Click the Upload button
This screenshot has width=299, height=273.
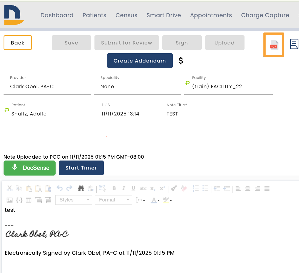[225, 43]
